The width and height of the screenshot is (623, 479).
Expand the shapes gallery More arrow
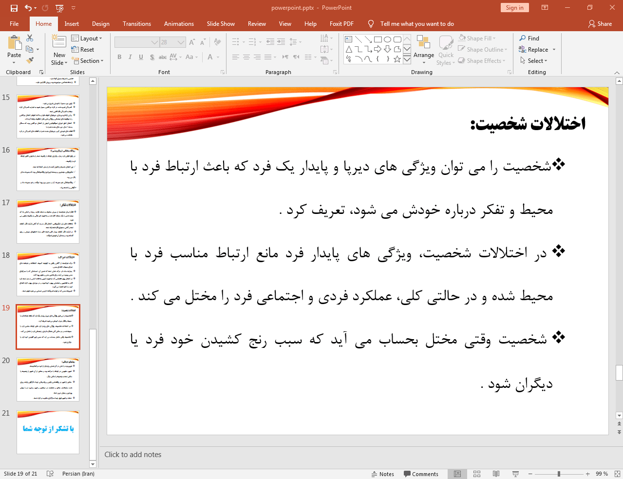(x=407, y=59)
